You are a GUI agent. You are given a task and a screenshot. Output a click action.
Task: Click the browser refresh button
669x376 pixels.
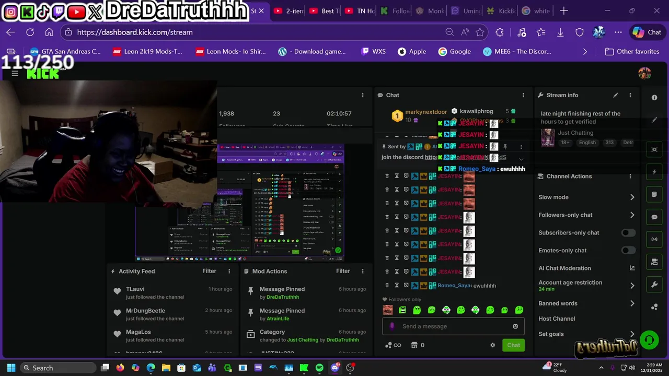click(30, 32)
